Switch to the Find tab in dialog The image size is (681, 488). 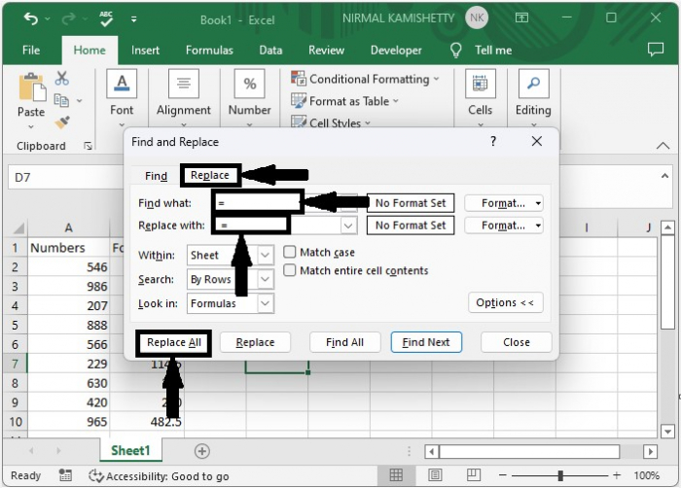tap(156, 176)
